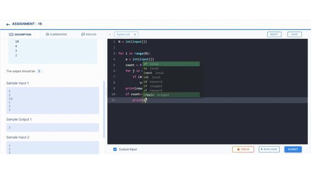Image resolution: width=311 pixels, height=174 pixels.
Task: Select the 'if keyword' autocomplete suggestion
Action: point(171,90)
